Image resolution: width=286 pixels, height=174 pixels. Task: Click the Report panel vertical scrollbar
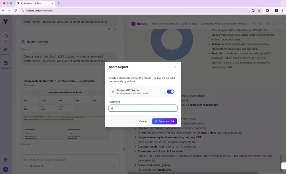(281, 163)
